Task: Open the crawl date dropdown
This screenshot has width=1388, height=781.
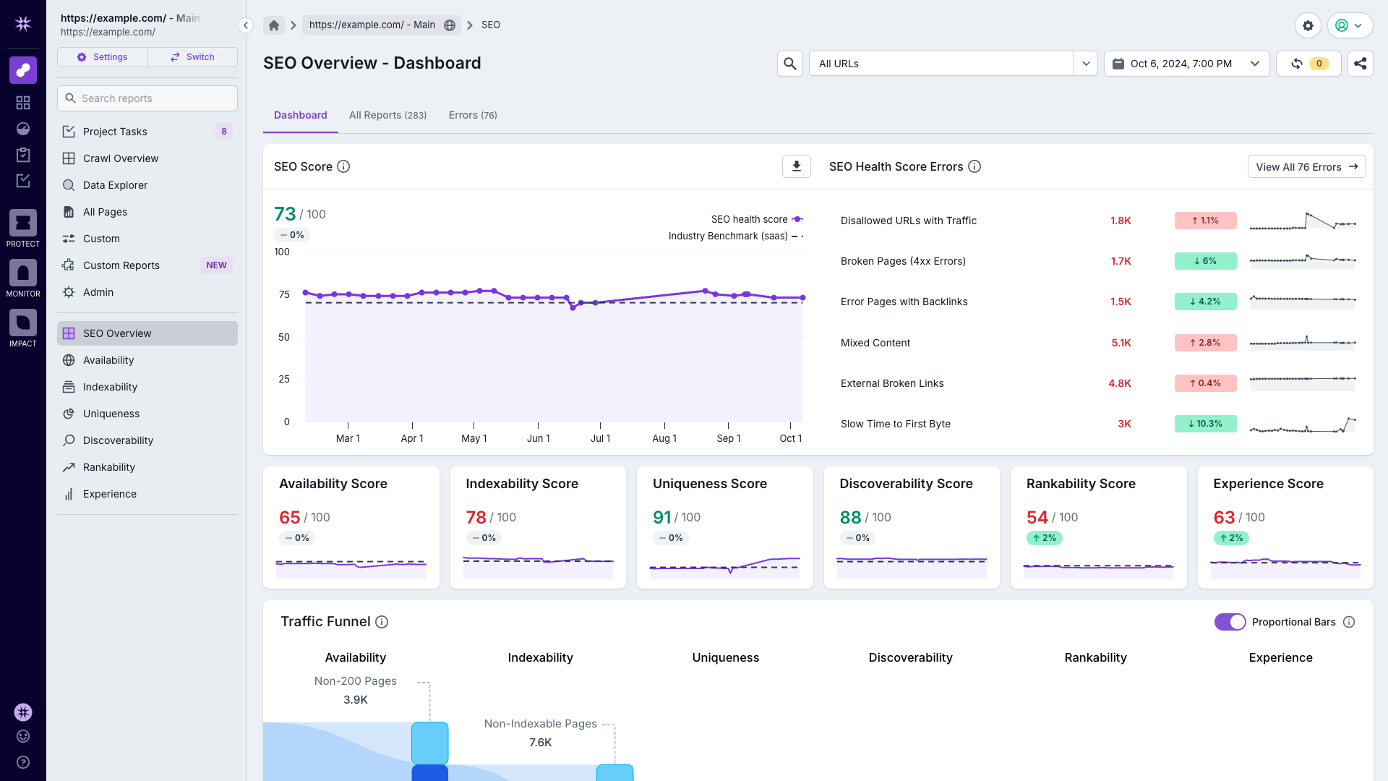Action: coord(1186,64)
